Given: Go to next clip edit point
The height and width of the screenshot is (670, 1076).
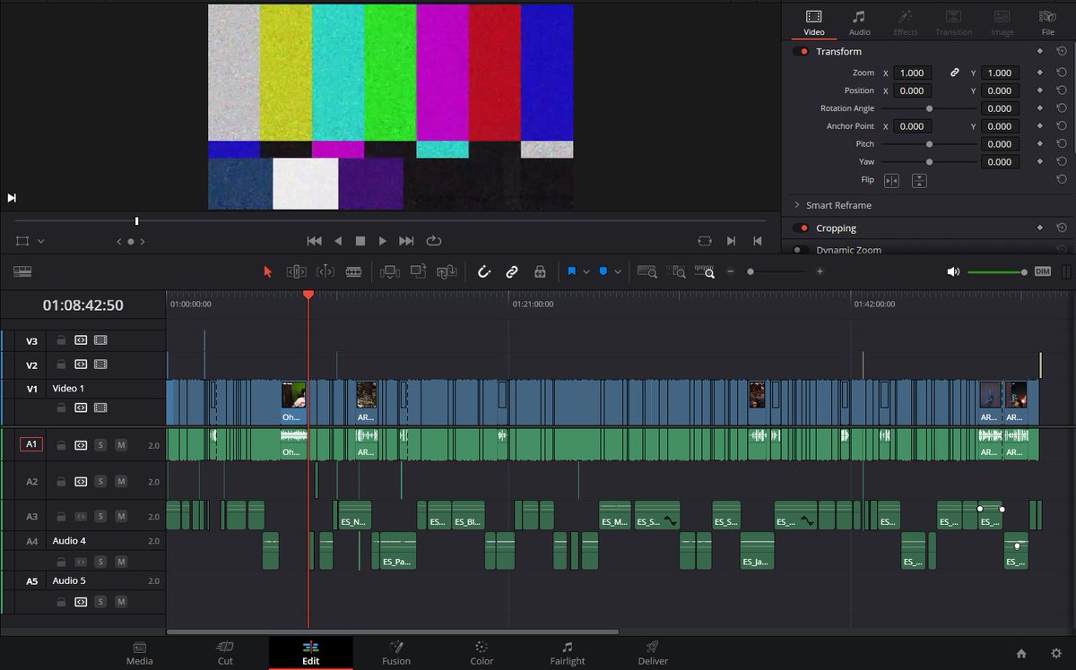Looking at the screenshot, I should coord(732,241).
